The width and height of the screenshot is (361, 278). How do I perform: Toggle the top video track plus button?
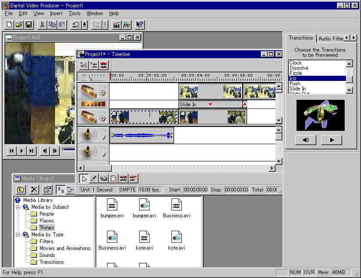tap(103, 93)
